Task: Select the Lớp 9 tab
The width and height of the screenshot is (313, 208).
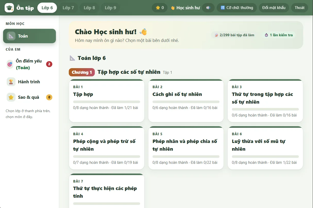Action: pyautogui.click(x=111, y=8)
